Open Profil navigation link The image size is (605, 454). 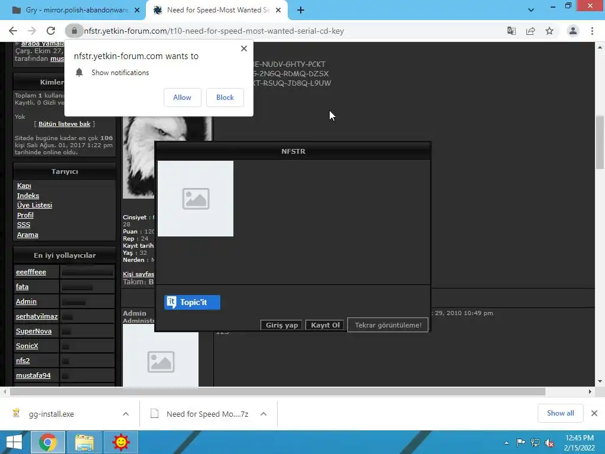click(25, 215)
